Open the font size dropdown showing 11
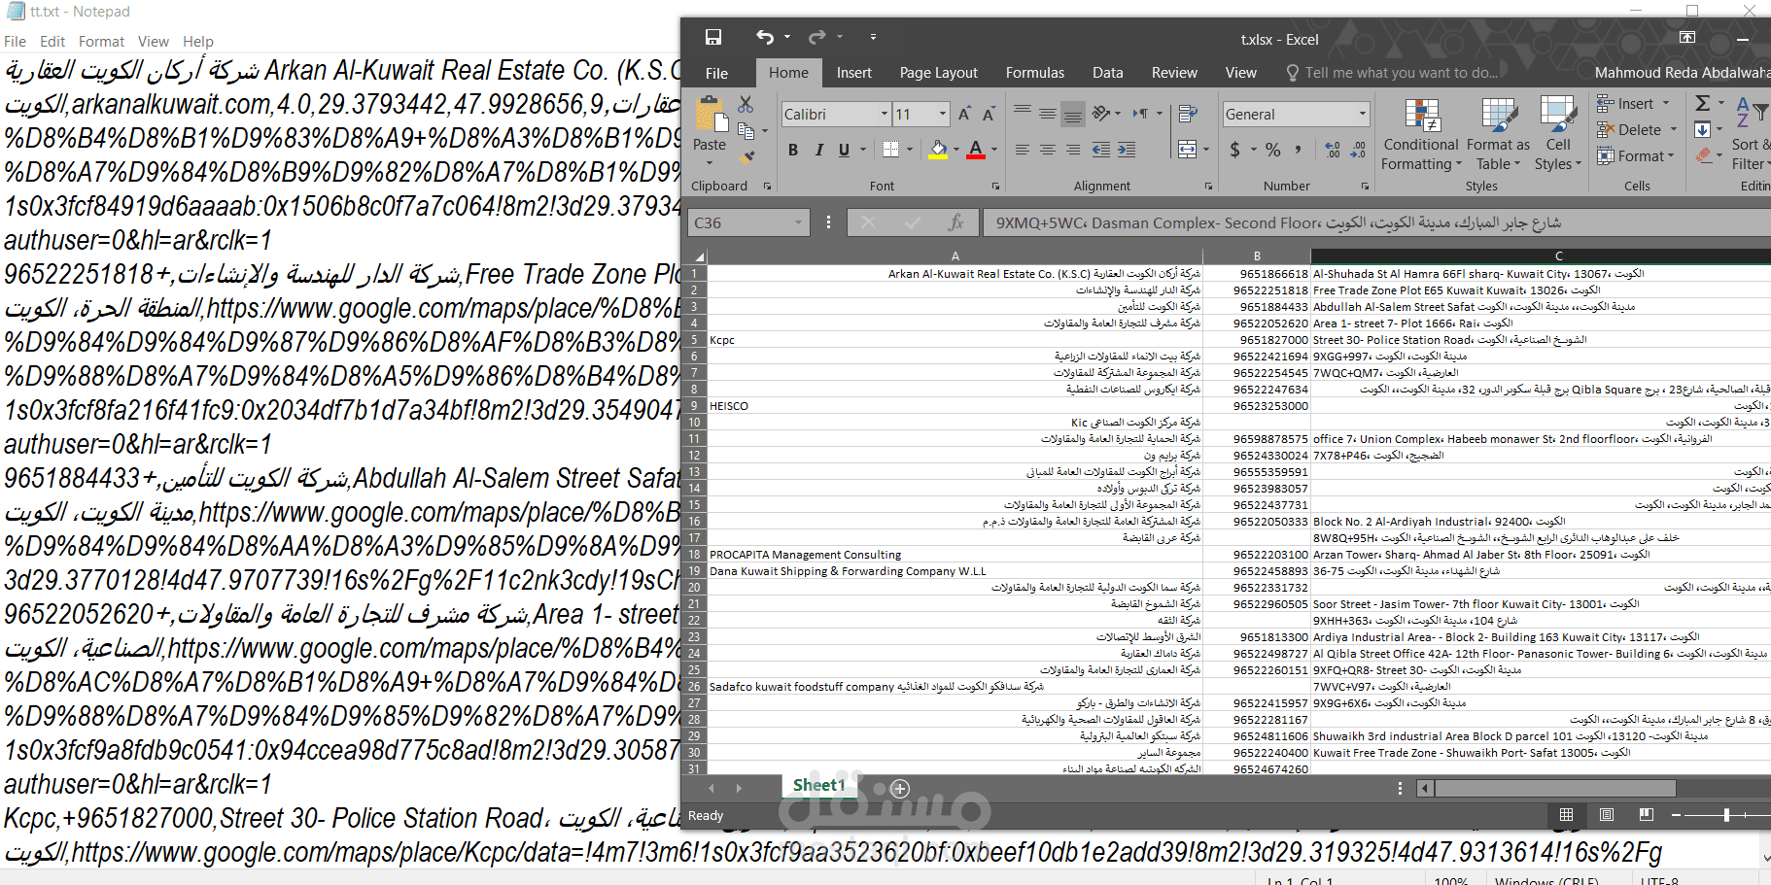Viewport: 1771px width, 885px height. point(943,115)
